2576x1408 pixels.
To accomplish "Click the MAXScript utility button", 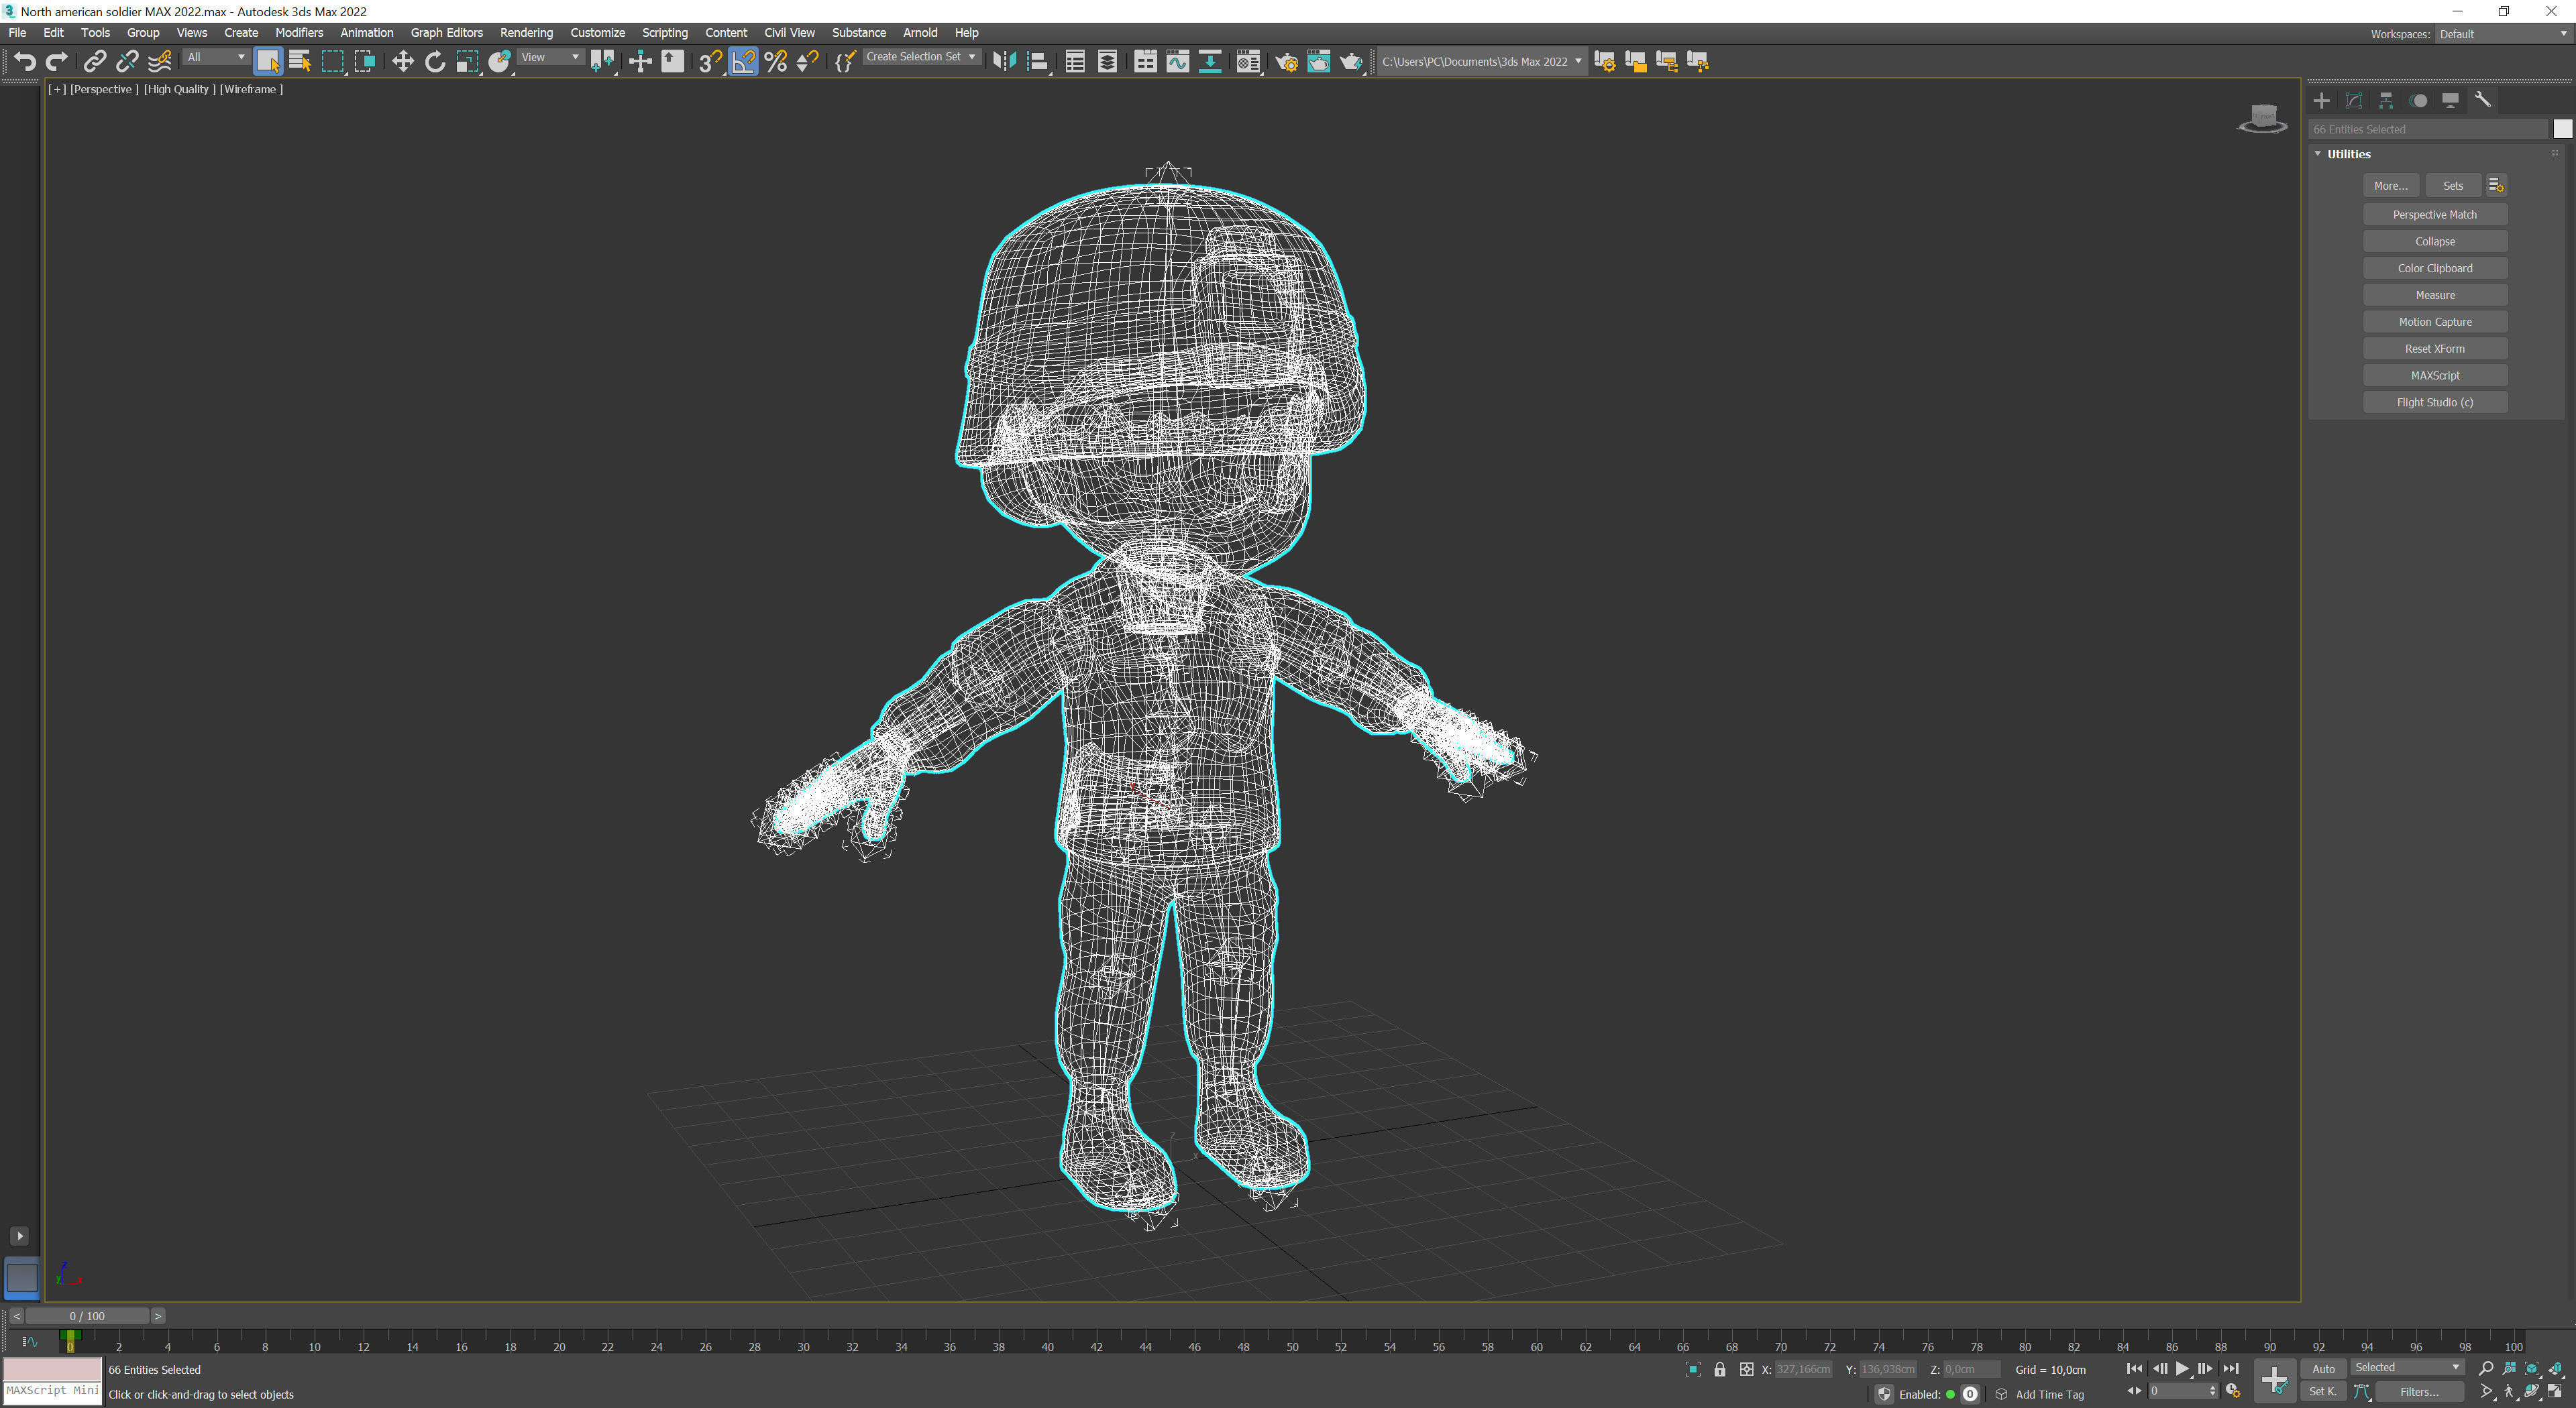I will [2434, 375].
